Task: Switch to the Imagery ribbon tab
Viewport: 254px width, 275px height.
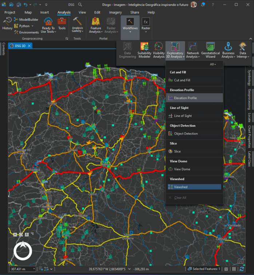Action: [x=115, y=12]
